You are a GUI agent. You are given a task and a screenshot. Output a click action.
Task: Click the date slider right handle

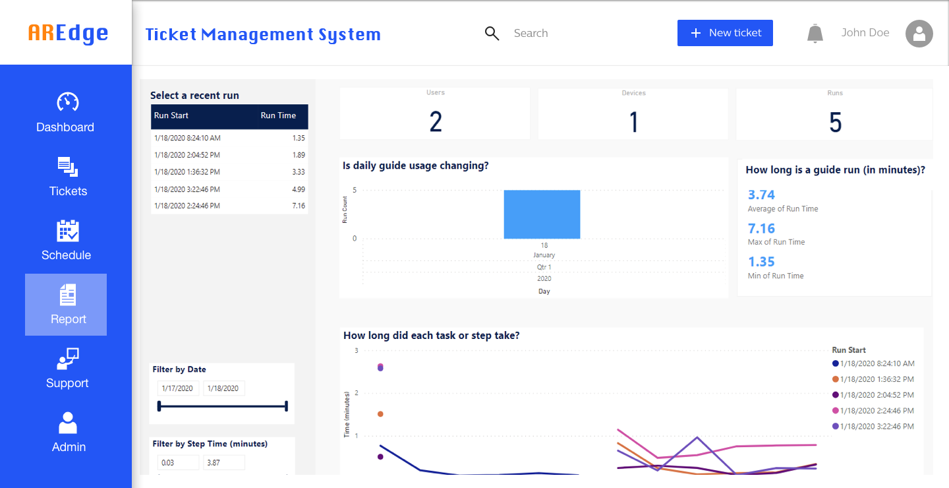[x=286, y=406]
